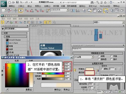126x94 pixels.
Task: Click the 重置(R) button in color selector
Action: [29, 90]
